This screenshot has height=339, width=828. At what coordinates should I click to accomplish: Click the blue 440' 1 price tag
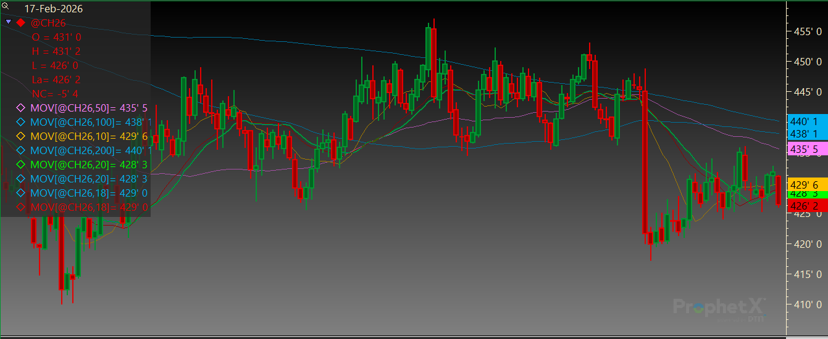pos(804,121)
